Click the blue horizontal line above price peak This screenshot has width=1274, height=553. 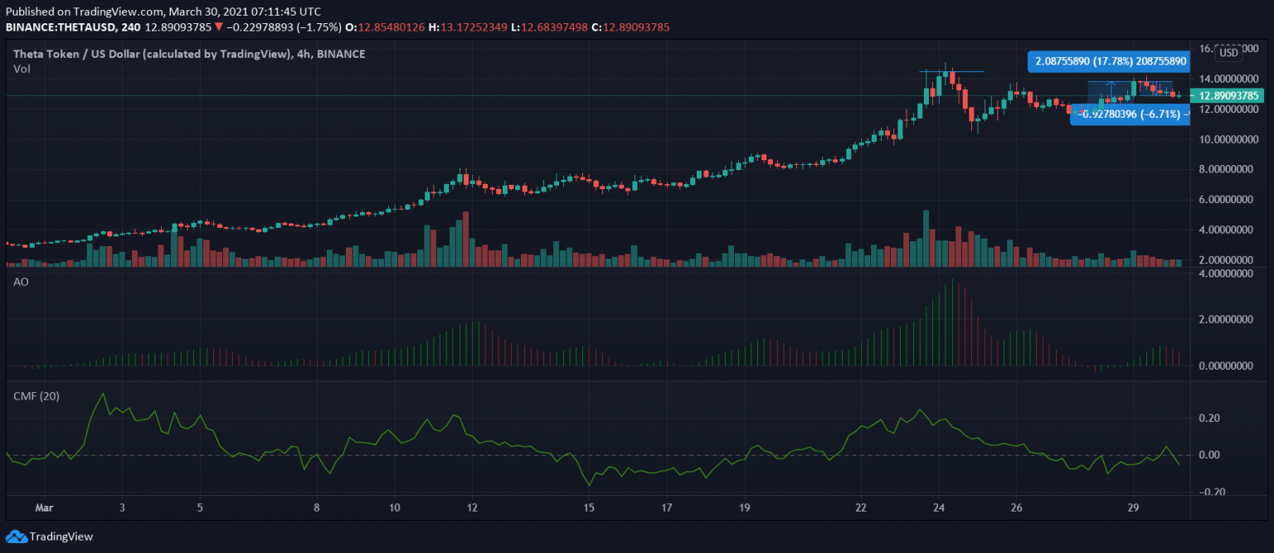(951, 71)
